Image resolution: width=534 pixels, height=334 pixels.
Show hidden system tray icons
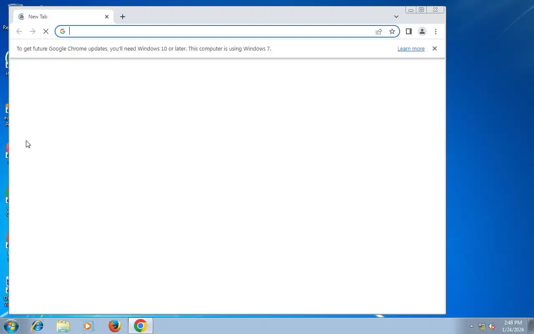pos(472,326)
